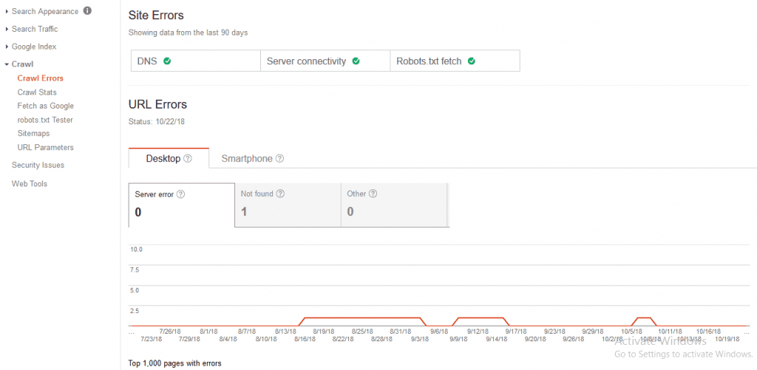Open the URL Parameters link
Viewport: 757px width, 370px height.
pos(45,147)
